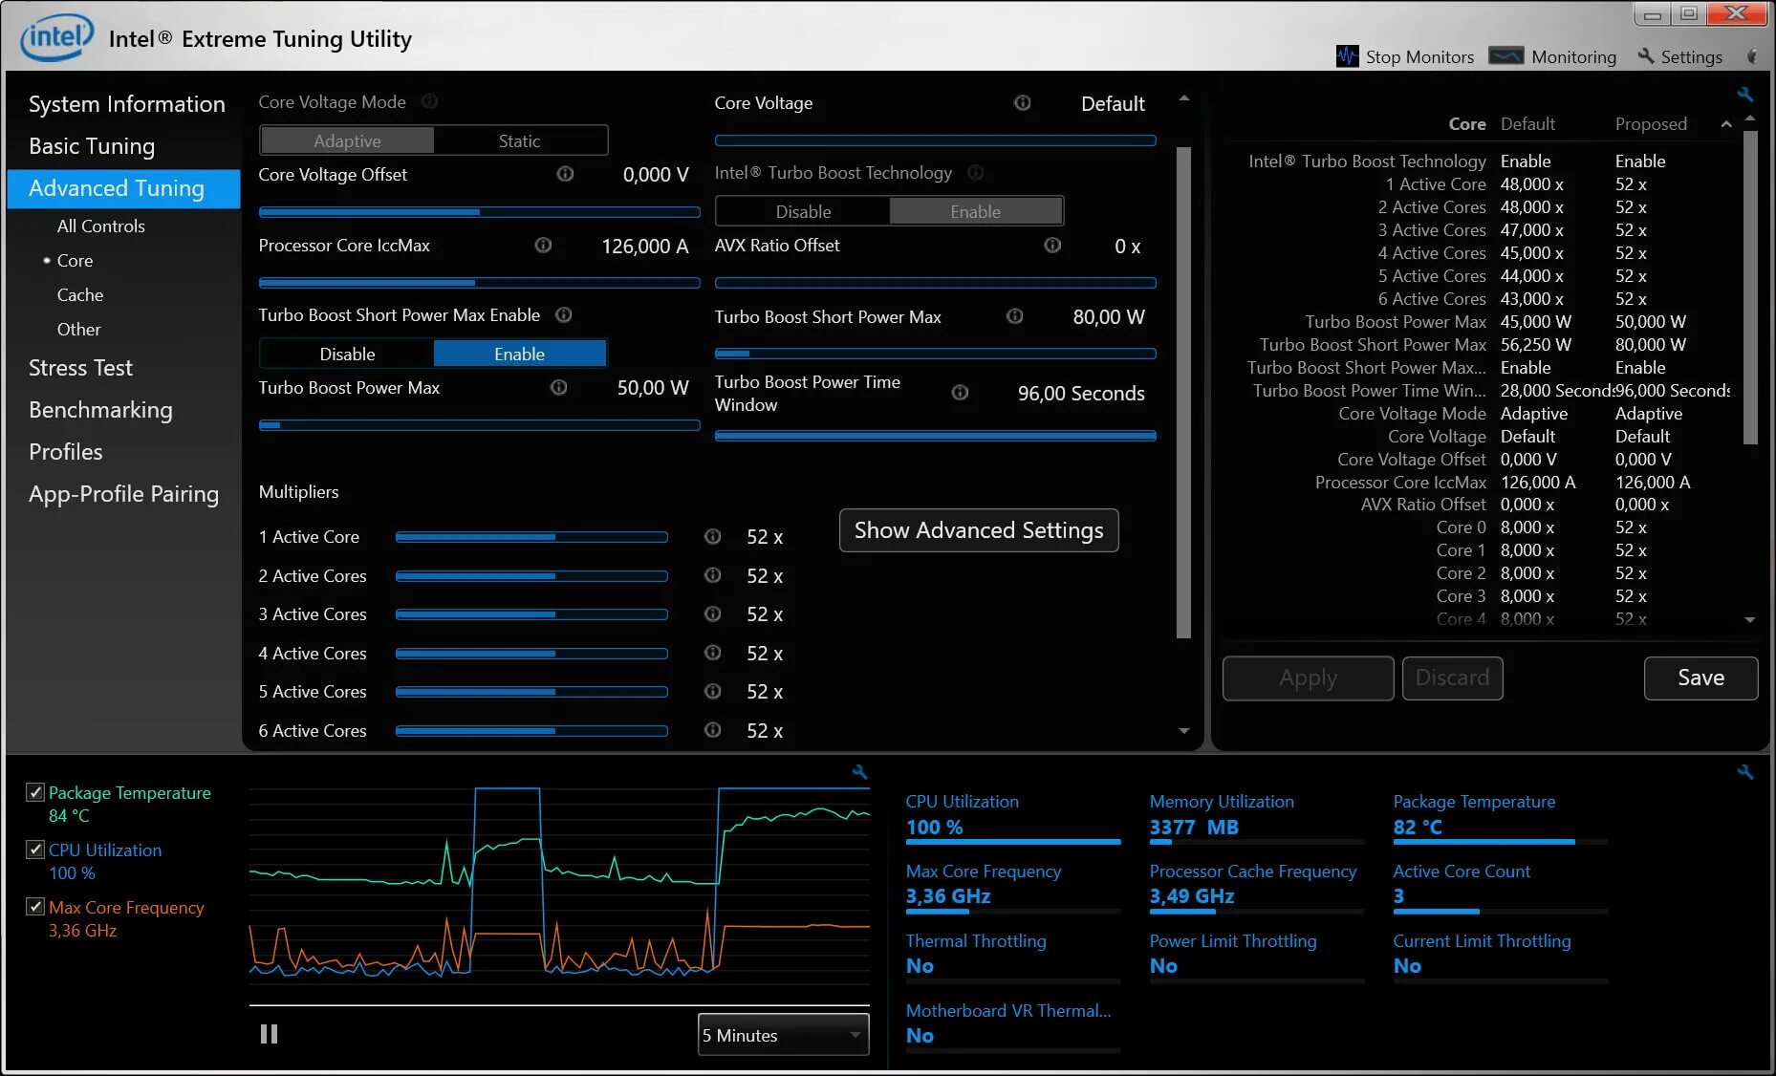Open wrench settings for proposed values panel

click(x=1745, y=95)
